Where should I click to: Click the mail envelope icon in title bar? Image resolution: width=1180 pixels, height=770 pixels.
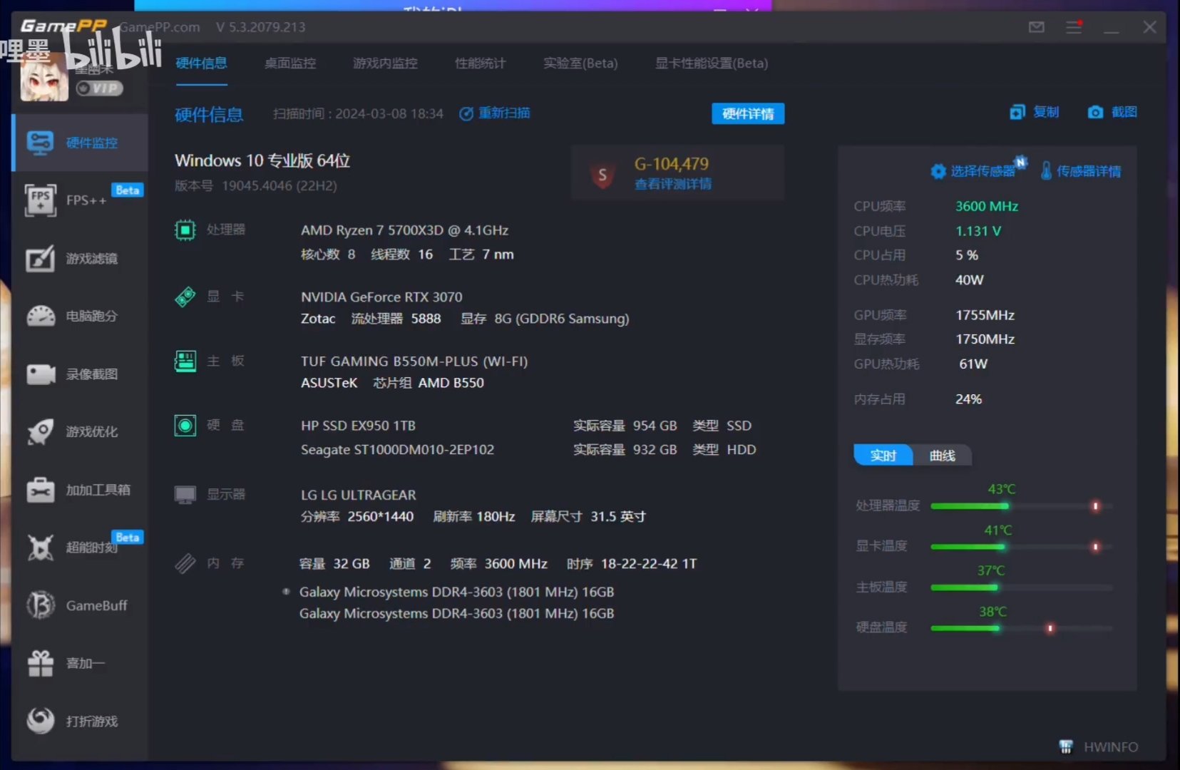pyautogui.click(x=1037, y=27)
